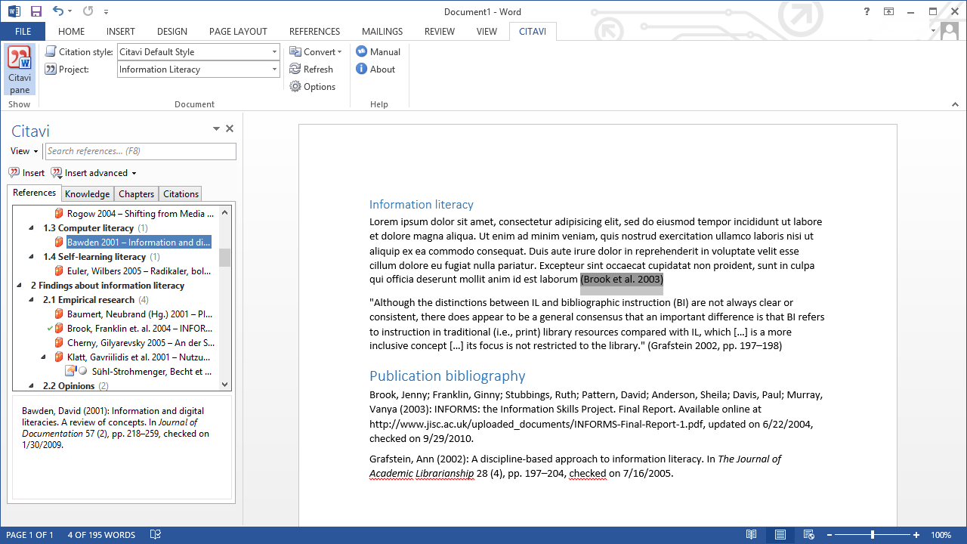
Task: Open About Citavi
Action: pos(375,69)
